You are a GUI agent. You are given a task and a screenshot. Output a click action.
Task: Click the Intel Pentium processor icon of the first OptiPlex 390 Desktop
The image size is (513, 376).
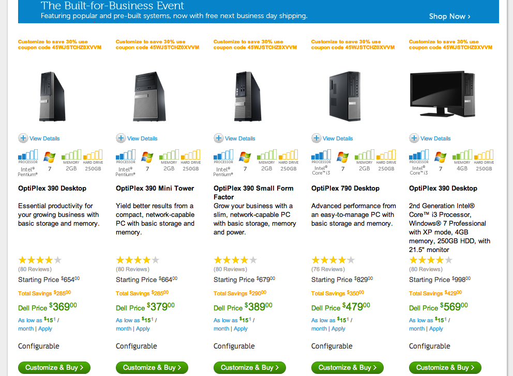click(28, 155)
